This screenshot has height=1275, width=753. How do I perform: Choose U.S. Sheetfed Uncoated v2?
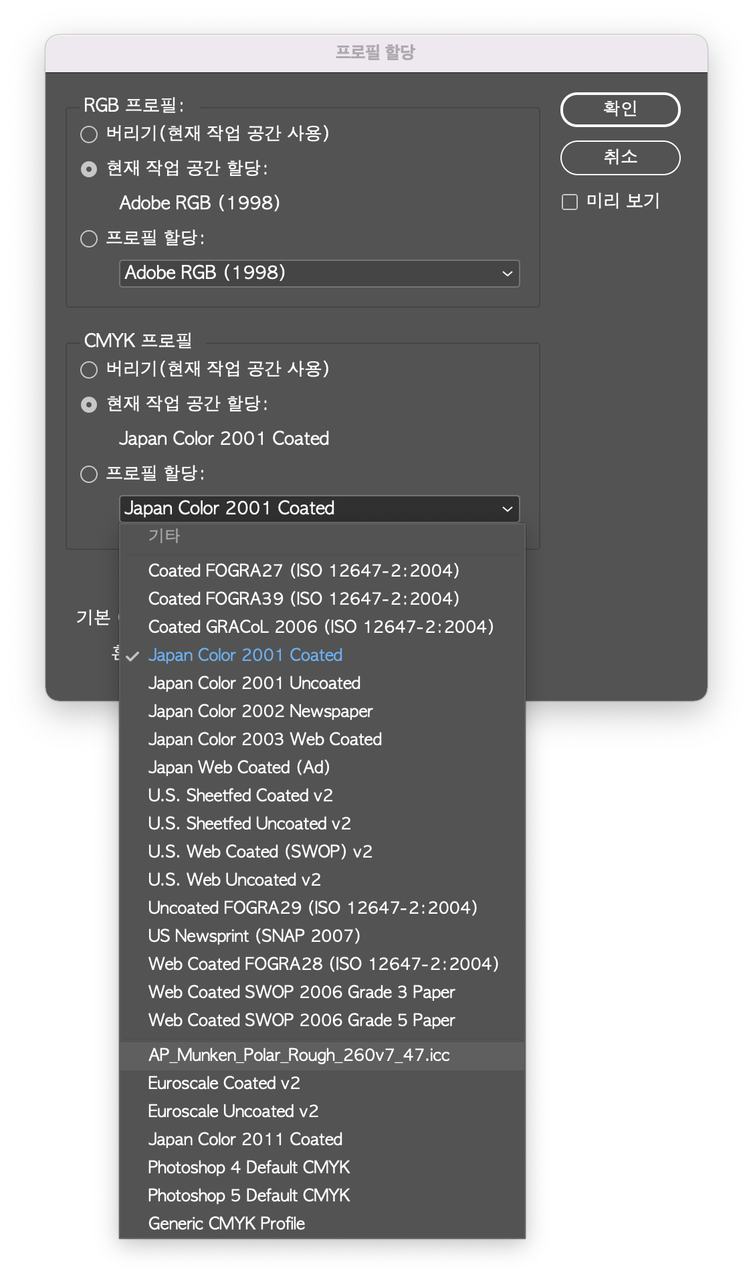[x=322, y=823]
